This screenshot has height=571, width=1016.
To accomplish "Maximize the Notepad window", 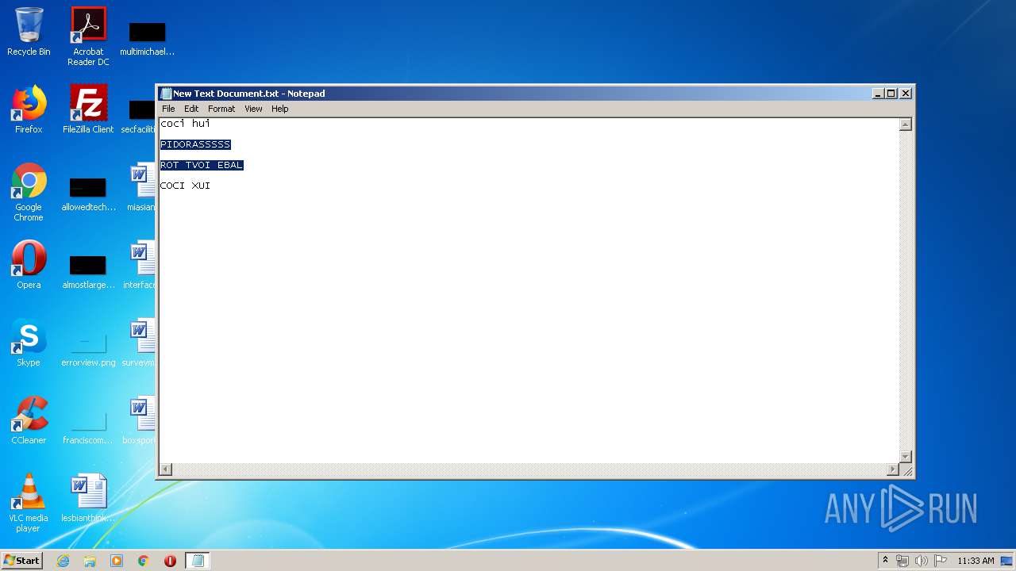I will point(891,94).
